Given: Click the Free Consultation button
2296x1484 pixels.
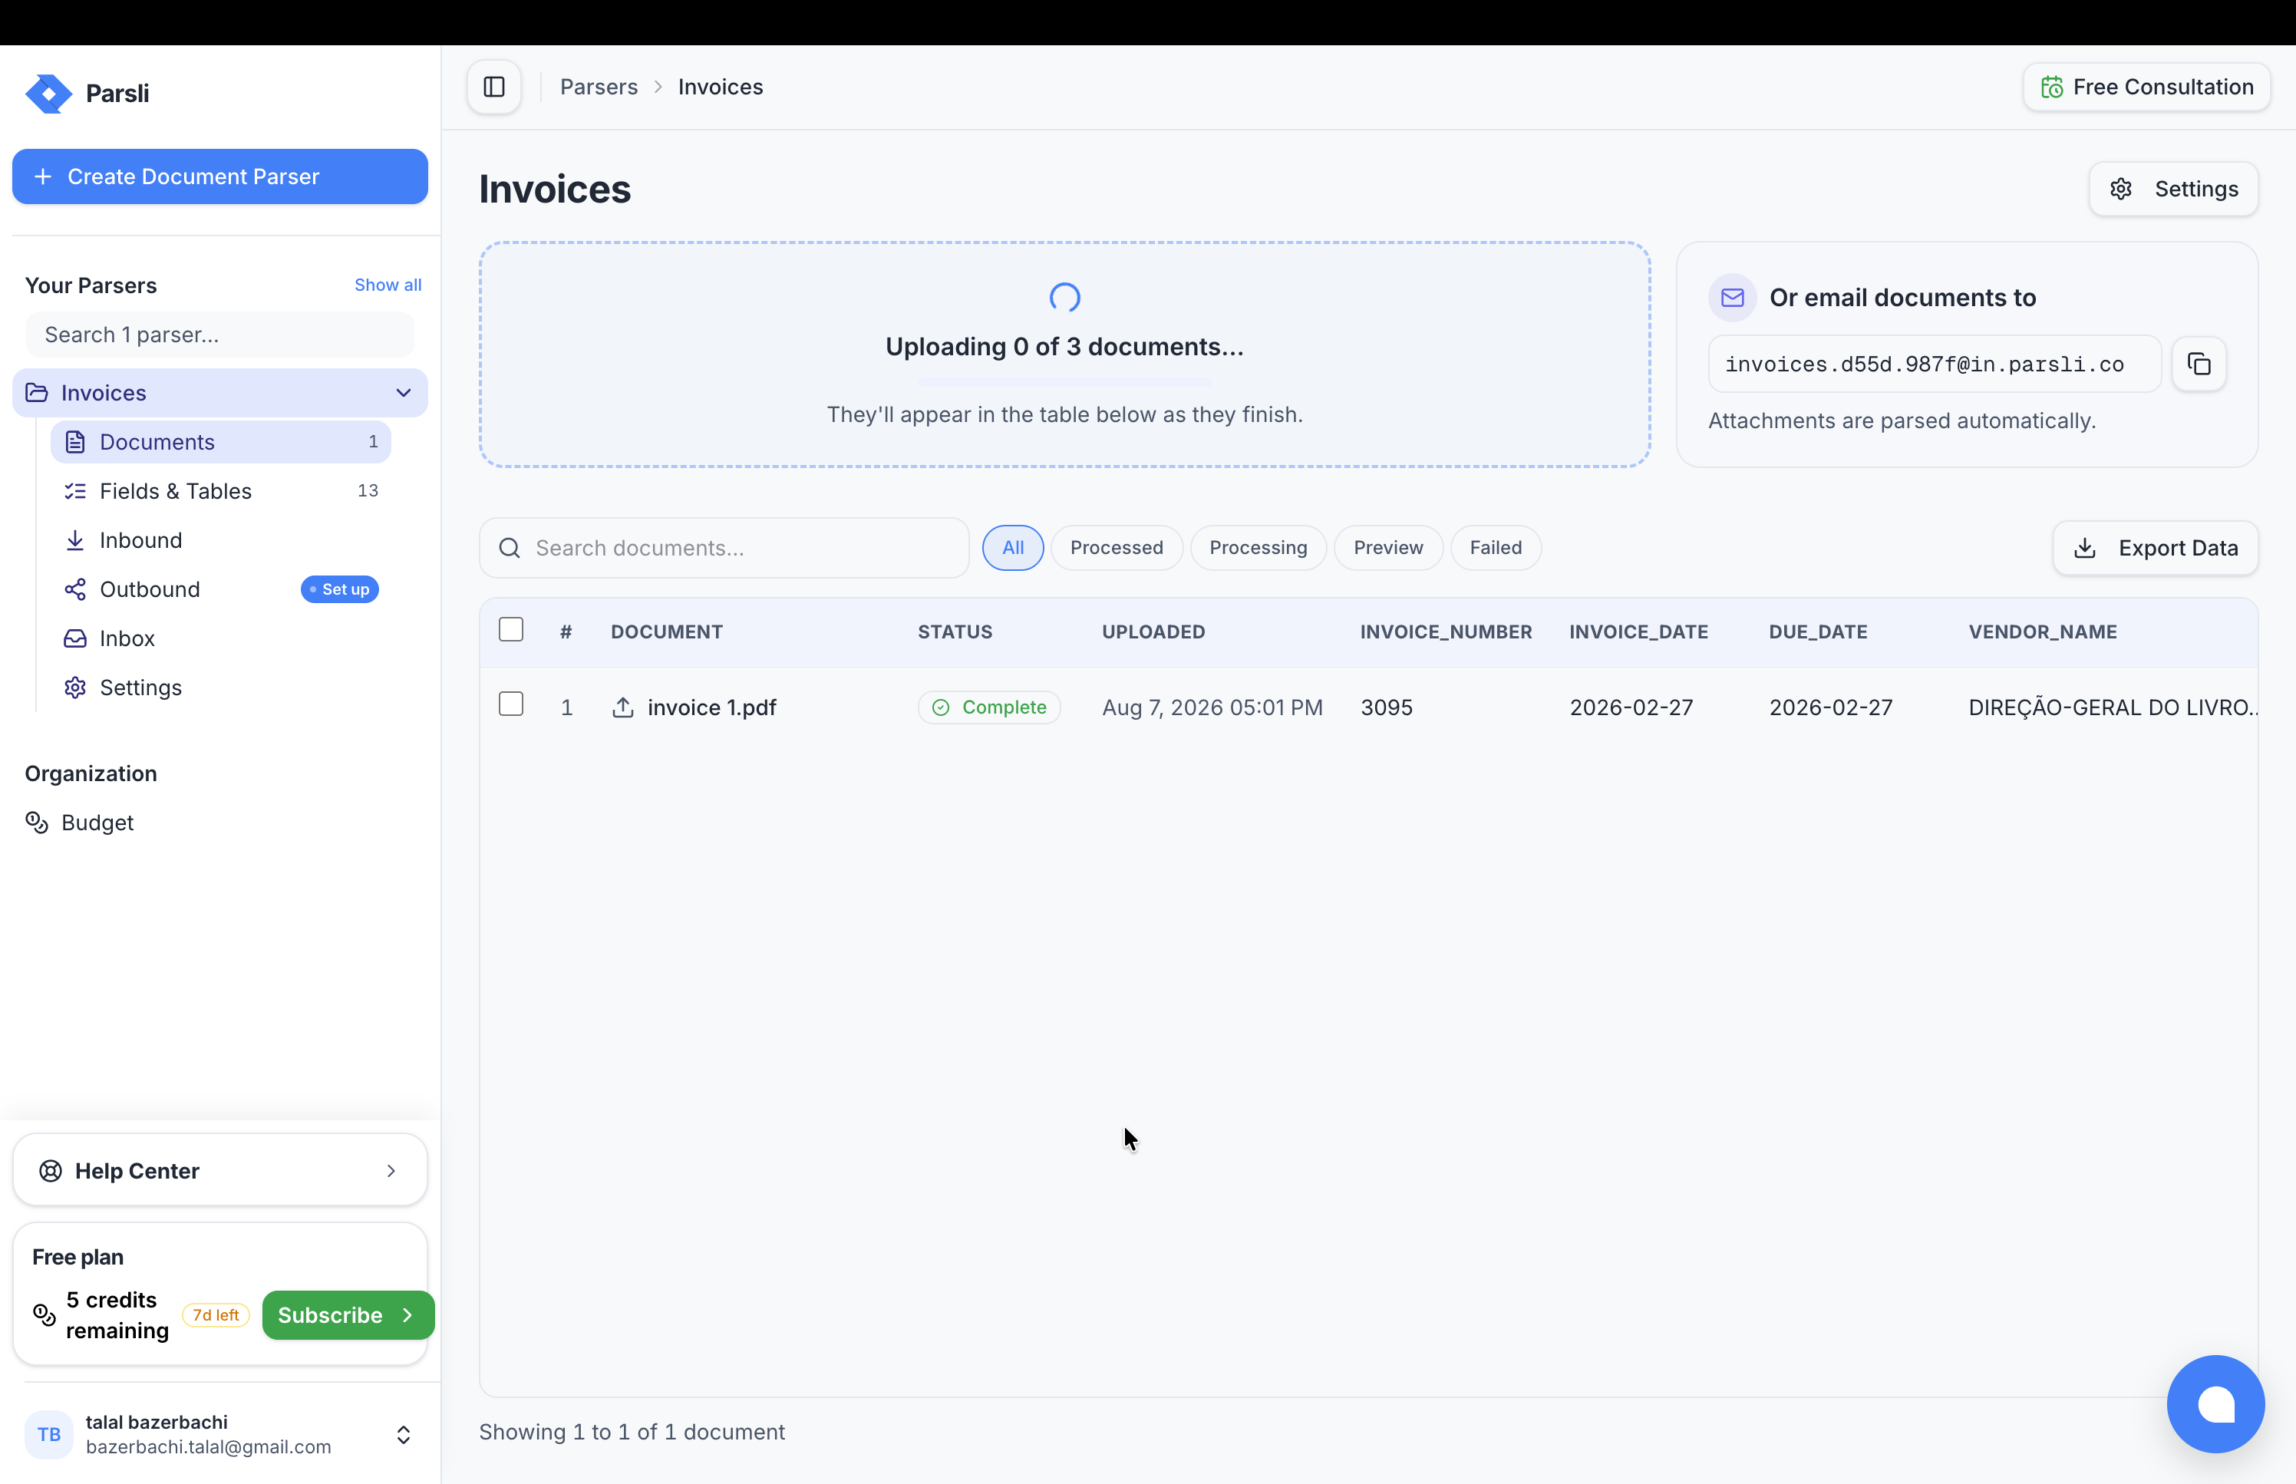Looking at the screenshot, I should pyautogui.click(x=2146, y=87).
